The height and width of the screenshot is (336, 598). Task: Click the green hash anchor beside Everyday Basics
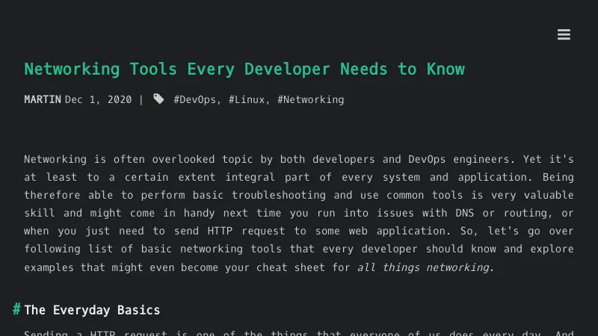pyautogui.click(x=16, y=309)
